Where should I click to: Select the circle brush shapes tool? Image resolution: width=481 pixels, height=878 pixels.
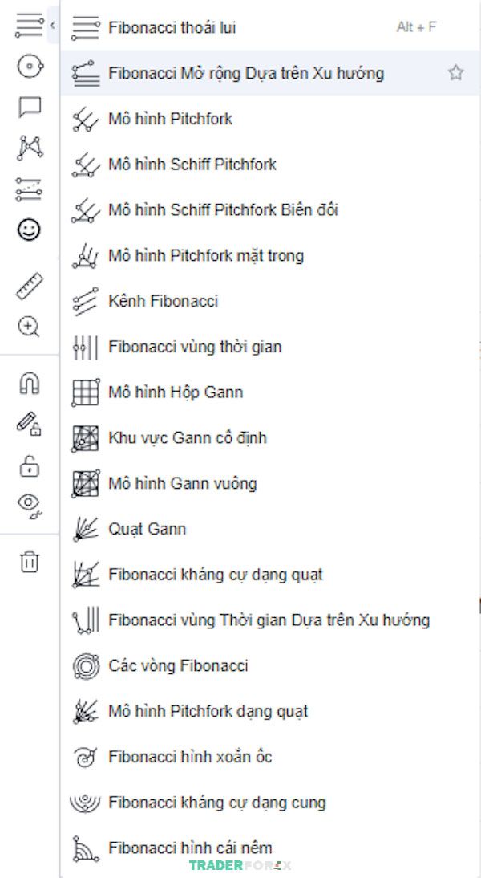[x=30, y=67]
